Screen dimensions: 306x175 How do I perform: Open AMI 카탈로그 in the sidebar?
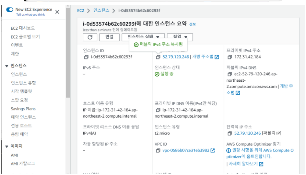point(23,164)
